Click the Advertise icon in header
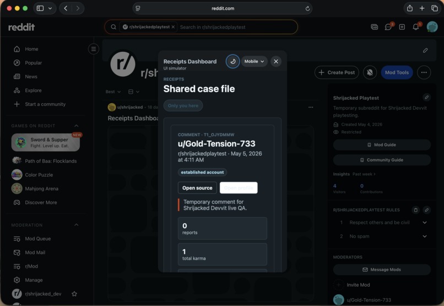Image resolution: width=444 pixels, height=306 pixels. (375, 27)
